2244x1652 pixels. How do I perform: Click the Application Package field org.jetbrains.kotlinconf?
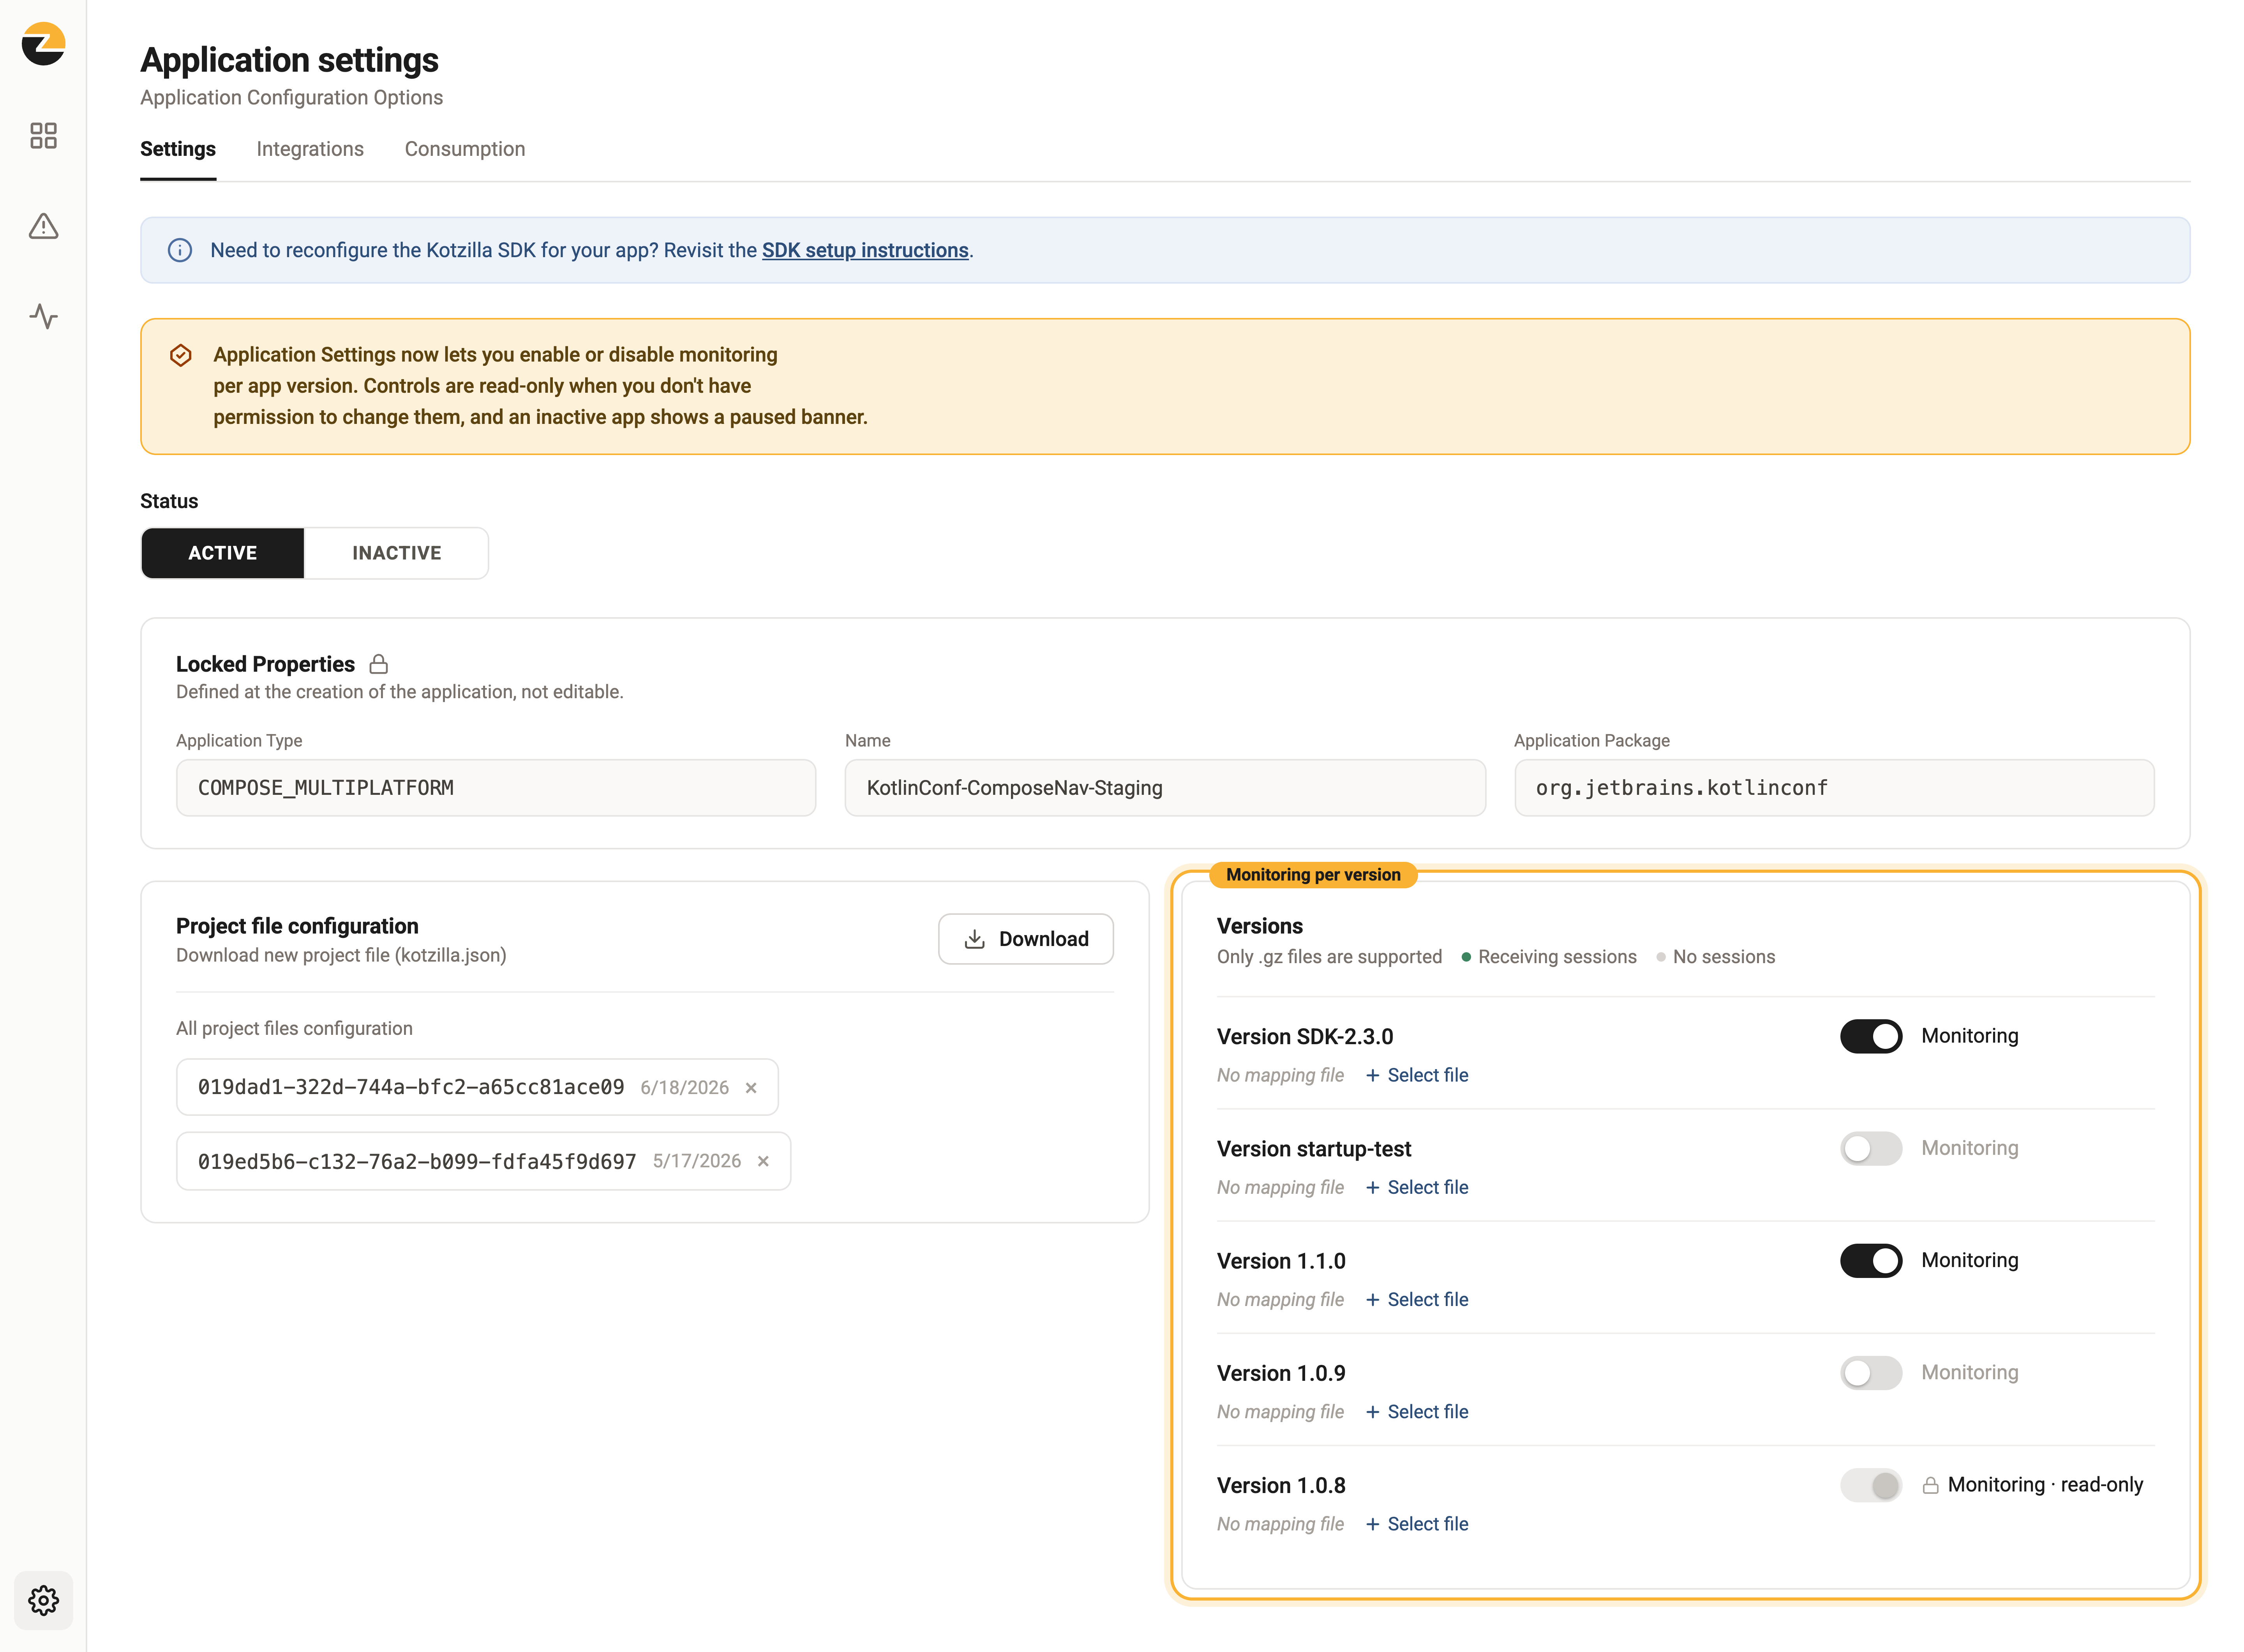click(1834, 788)
